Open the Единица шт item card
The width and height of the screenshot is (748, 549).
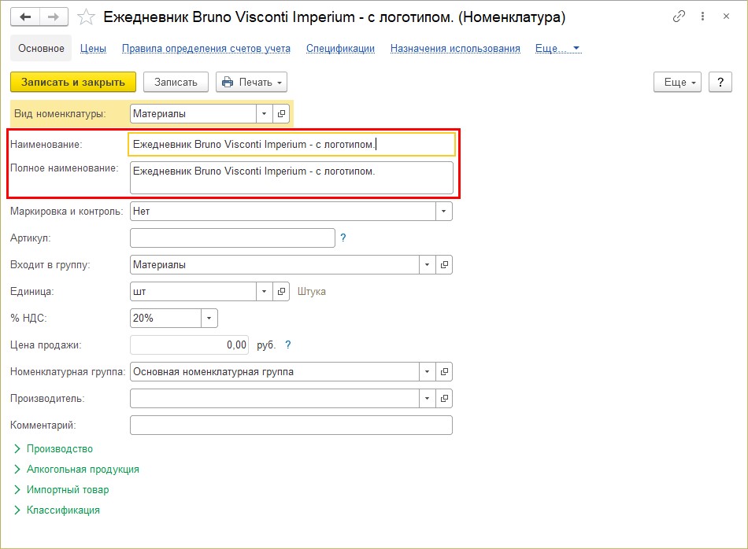tap(281, 292)
